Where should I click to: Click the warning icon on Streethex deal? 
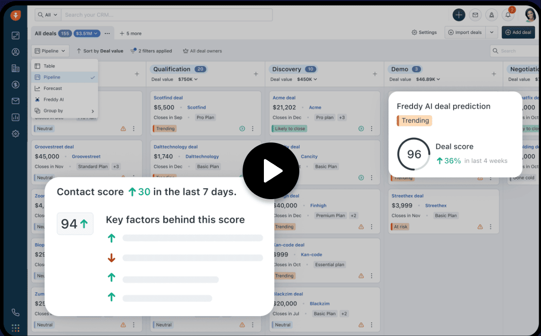[x=480, y=227]
